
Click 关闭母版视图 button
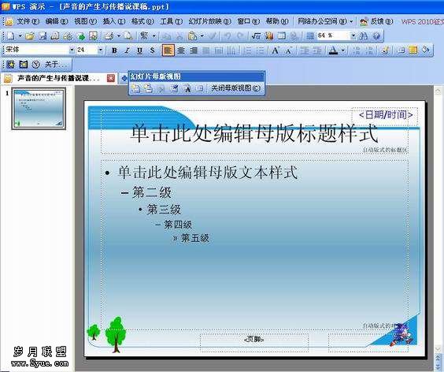(x=235, y=88)
